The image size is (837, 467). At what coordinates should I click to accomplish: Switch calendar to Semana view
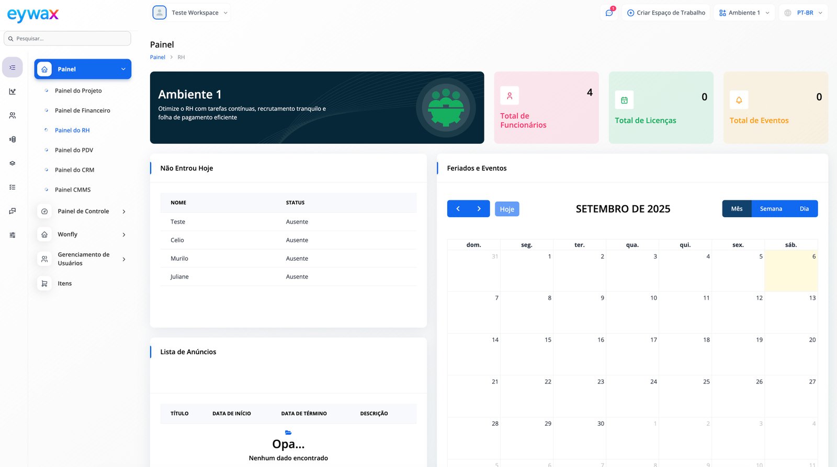pos(771,209)
